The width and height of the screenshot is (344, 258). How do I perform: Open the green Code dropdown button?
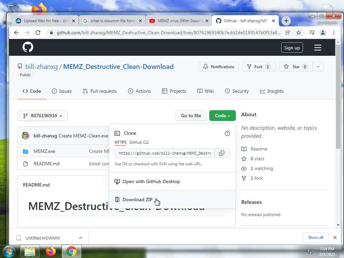click(222, 116)
